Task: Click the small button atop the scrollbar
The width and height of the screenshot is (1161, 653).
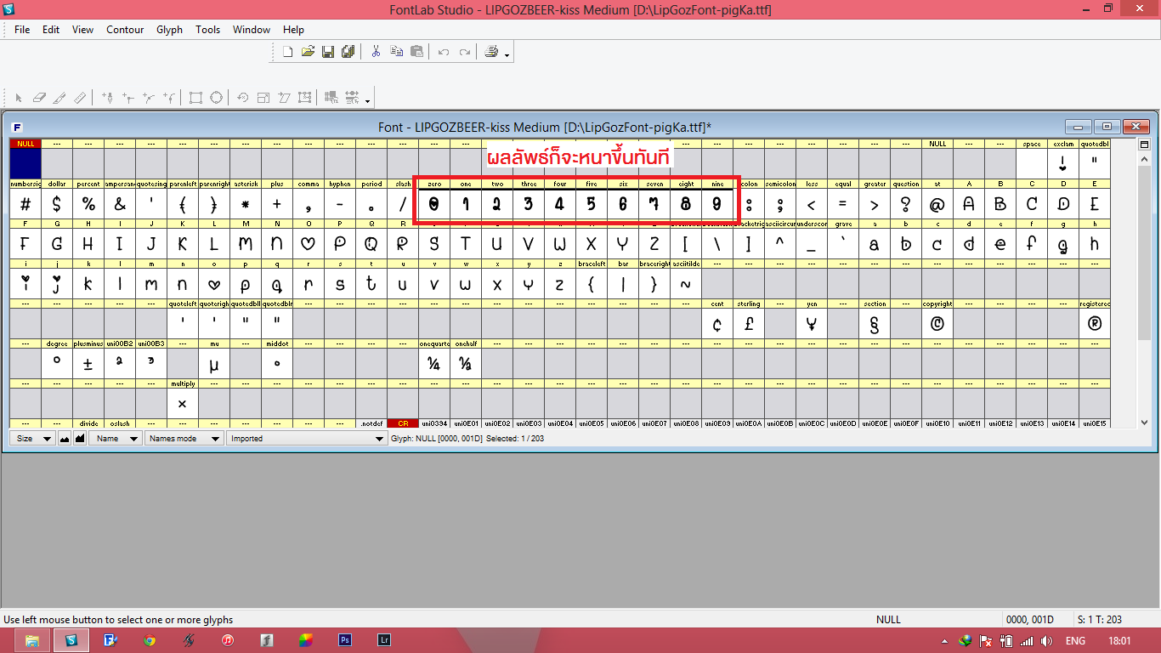Action: pyautogui.click(x=1144, y=145)
